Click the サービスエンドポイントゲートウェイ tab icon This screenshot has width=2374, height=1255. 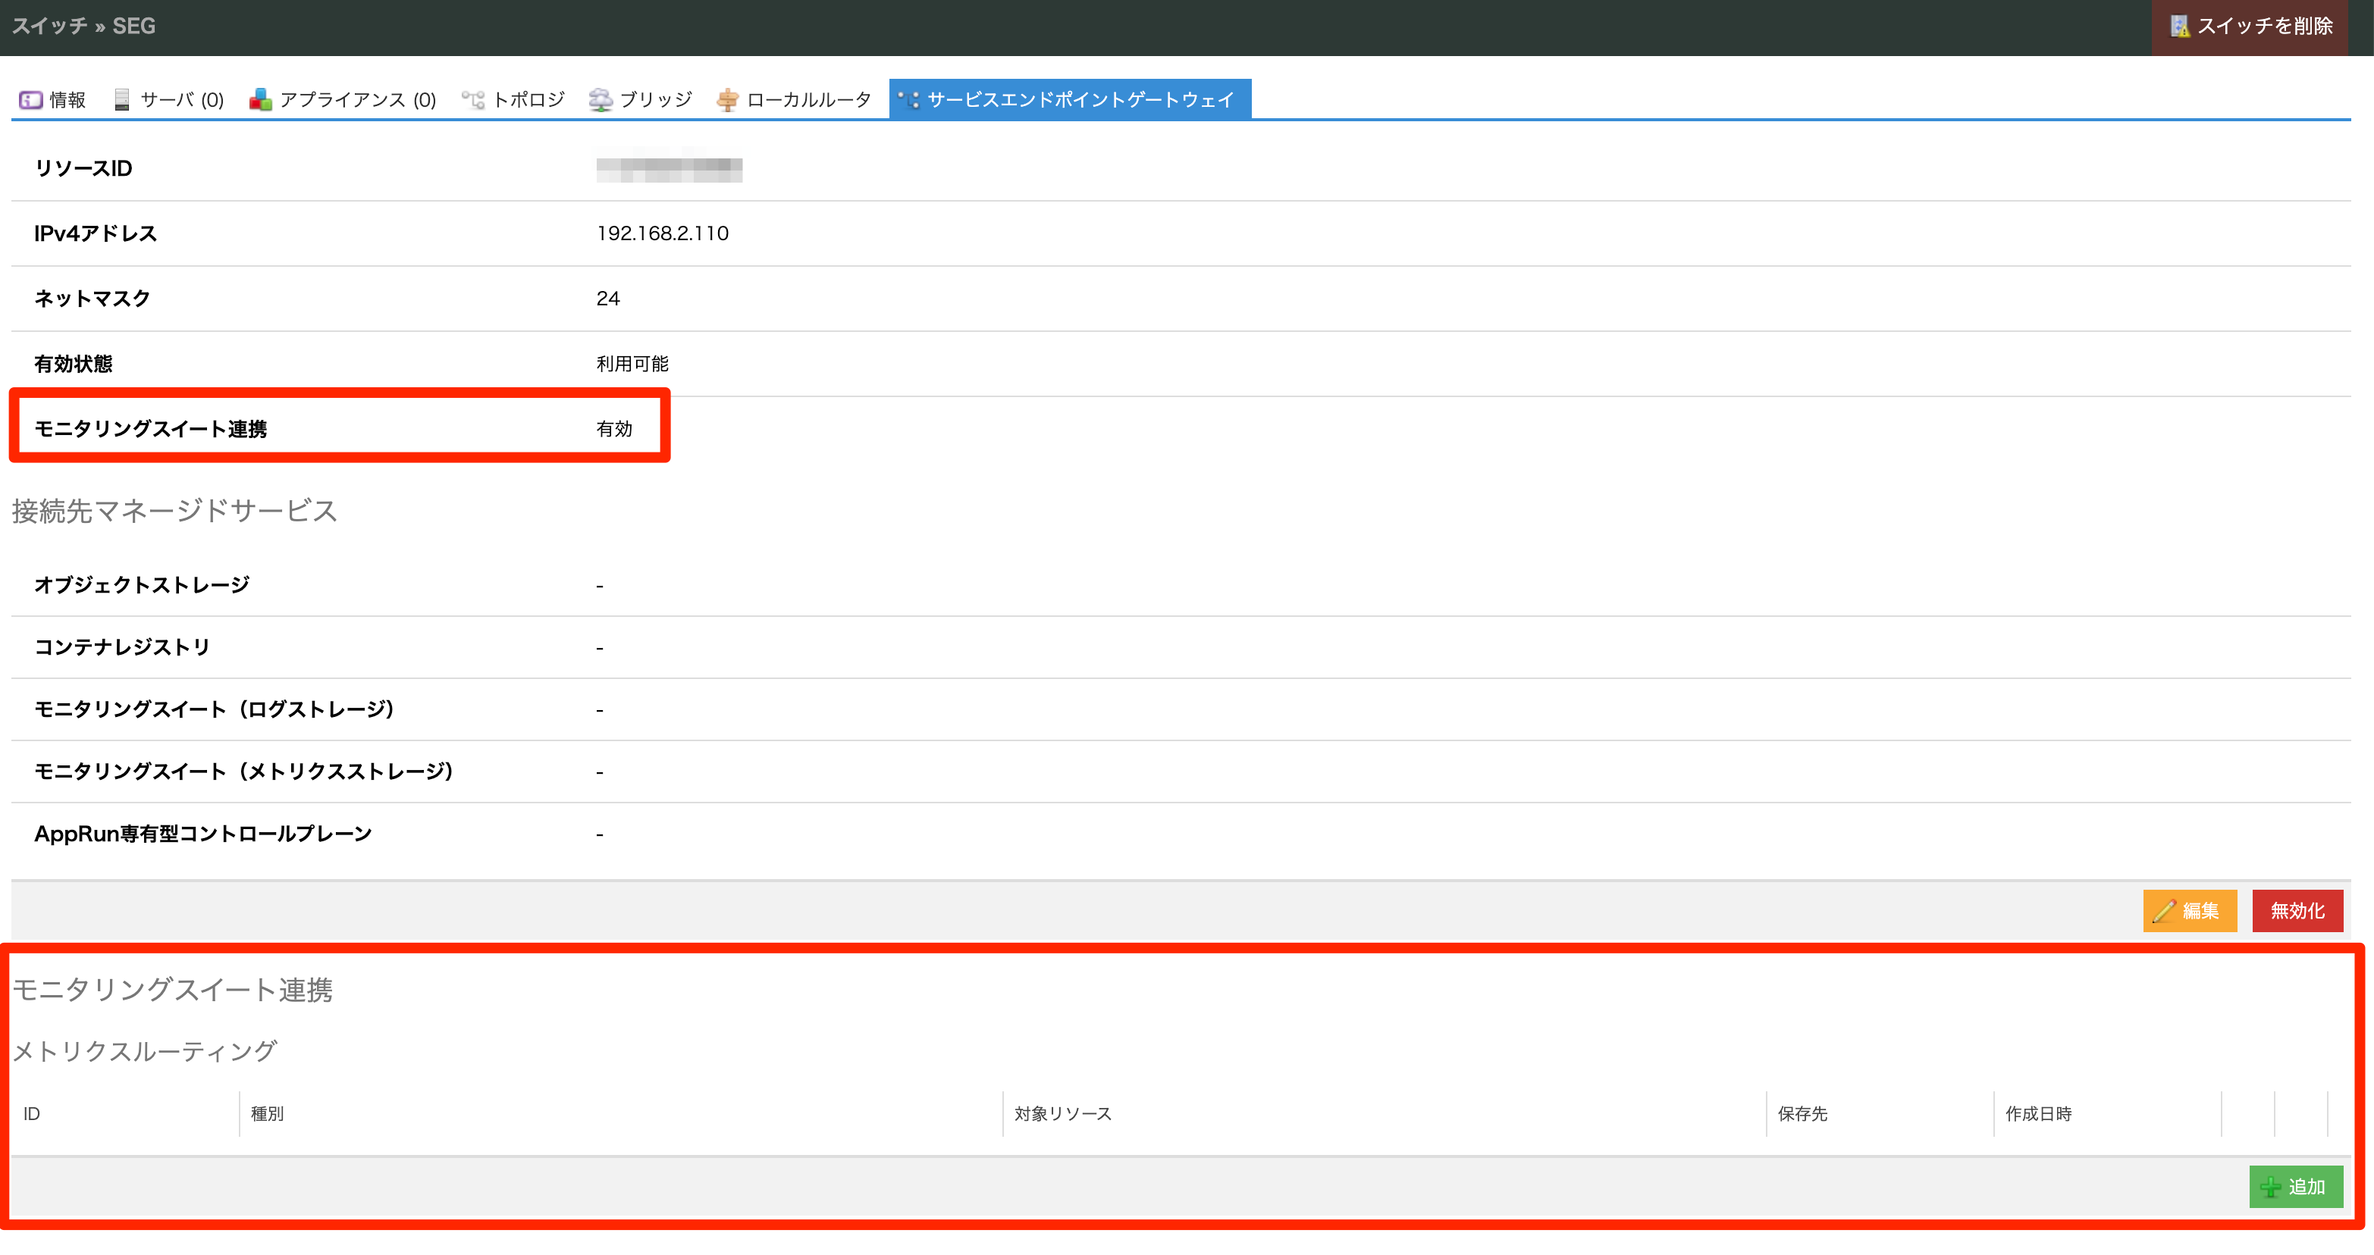tap(908, 99)
